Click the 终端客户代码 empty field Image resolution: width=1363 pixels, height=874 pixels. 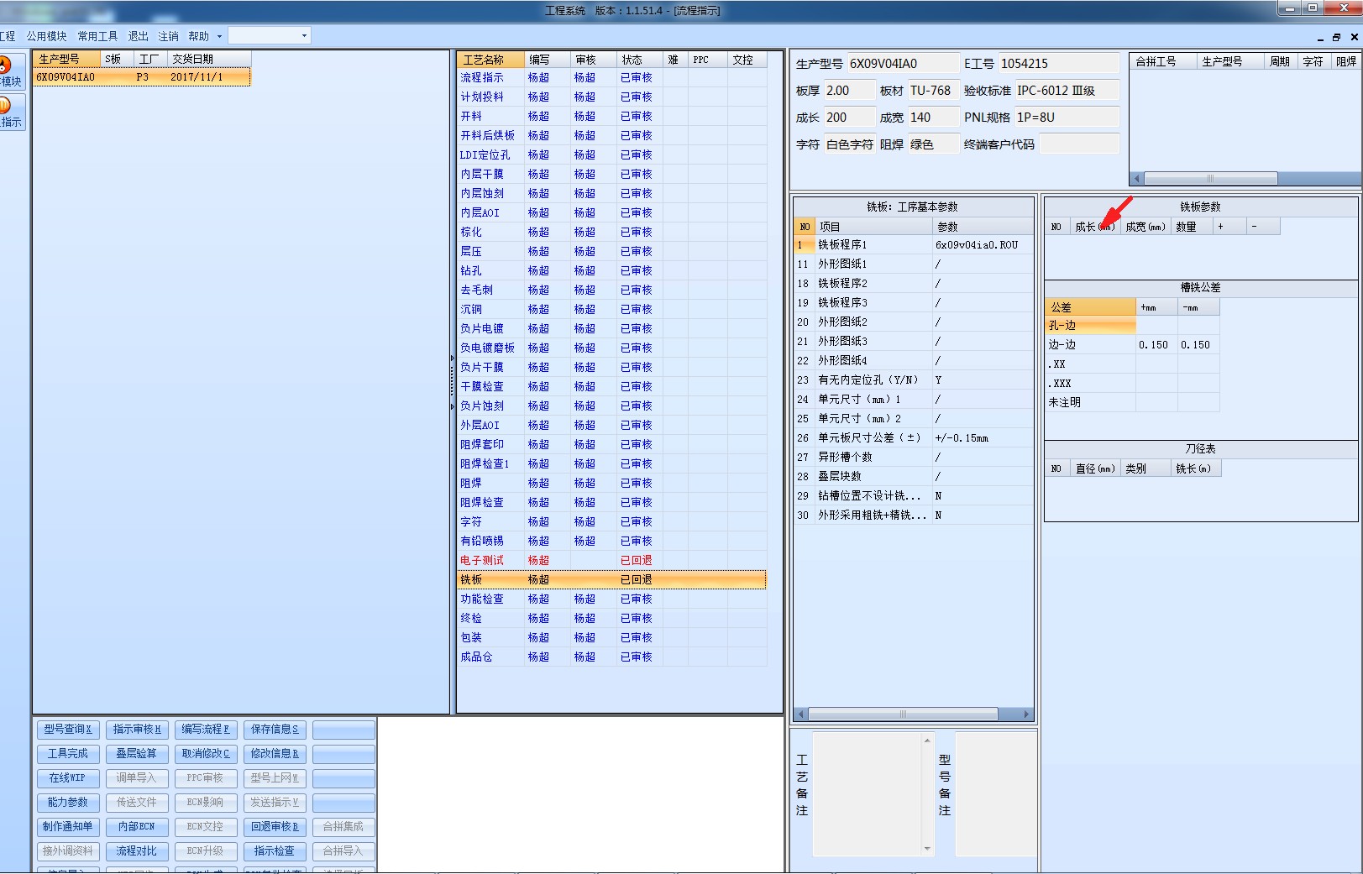click(1079, 144)
